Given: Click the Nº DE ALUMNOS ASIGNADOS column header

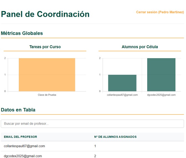Looking at the screenshot, I should click(x=115, y=137).
